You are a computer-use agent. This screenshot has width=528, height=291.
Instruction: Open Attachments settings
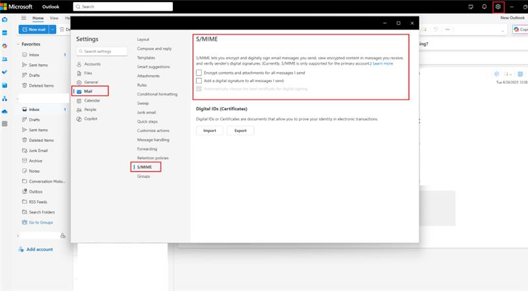coord(148,76)
